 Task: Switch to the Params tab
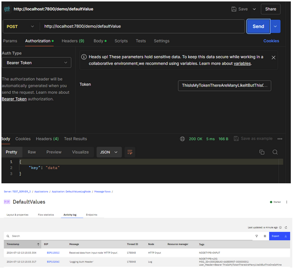point(10,41)
